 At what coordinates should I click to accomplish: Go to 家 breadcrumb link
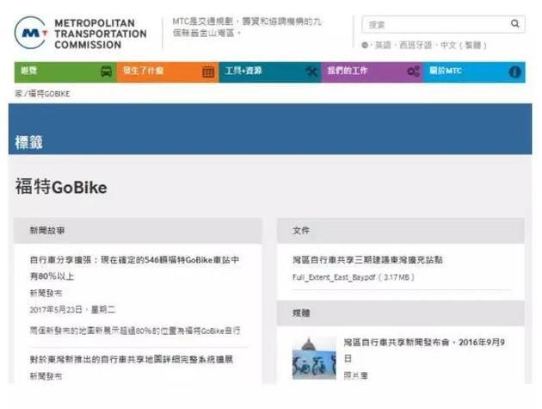tap(18, 94)
